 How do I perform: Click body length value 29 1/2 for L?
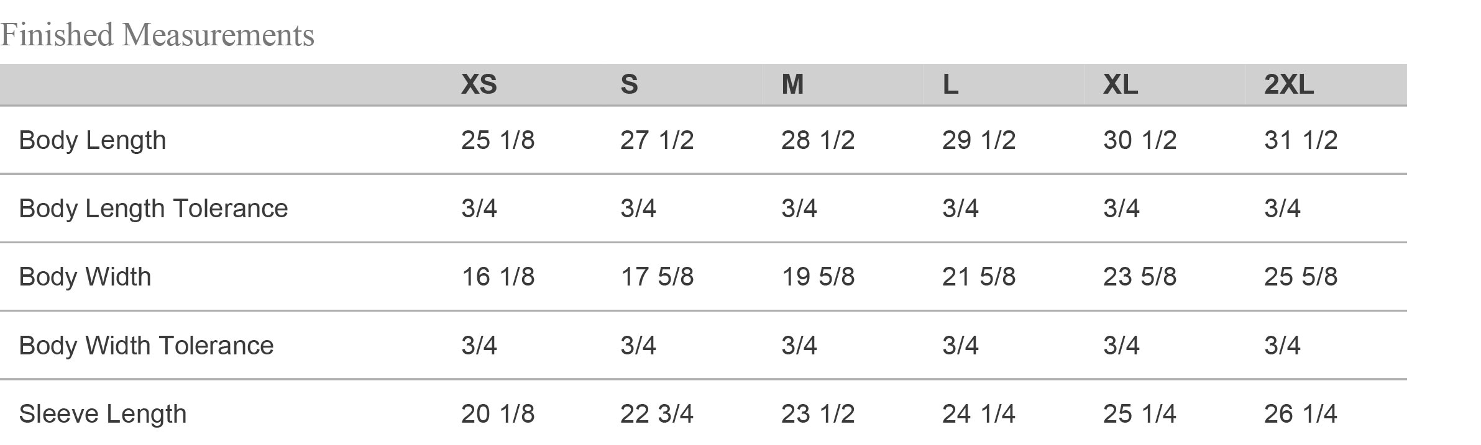[x=978, y=140]
